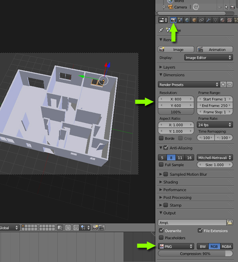Browse output folder with file icon
This screenshot has width=238, height=262.
click(x=230, y=223)
